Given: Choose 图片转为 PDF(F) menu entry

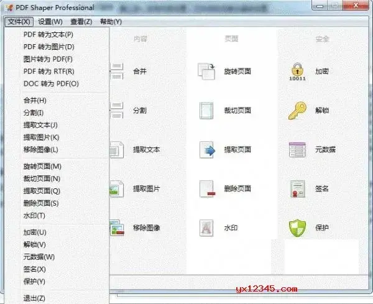Looking at the screenshot, I should tap(48, 59).
